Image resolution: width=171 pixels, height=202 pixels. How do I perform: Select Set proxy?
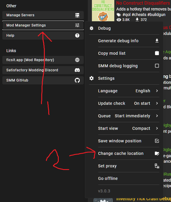(x=129, y=166)
